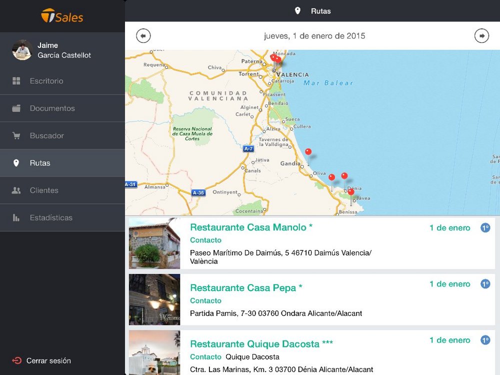Image resolution: width=500 pixels, height=375 pixels.
Task: Click the A-7 highway marker on map
Action: pos(248,148)
